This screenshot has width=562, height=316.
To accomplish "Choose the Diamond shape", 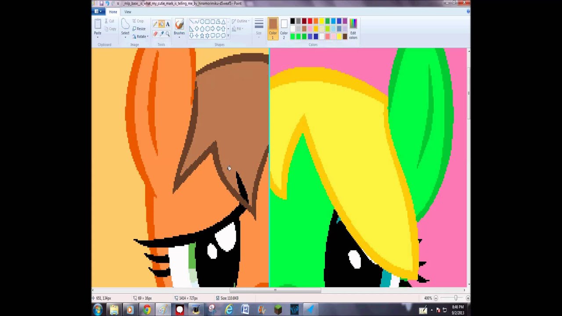I will (197, 29).
